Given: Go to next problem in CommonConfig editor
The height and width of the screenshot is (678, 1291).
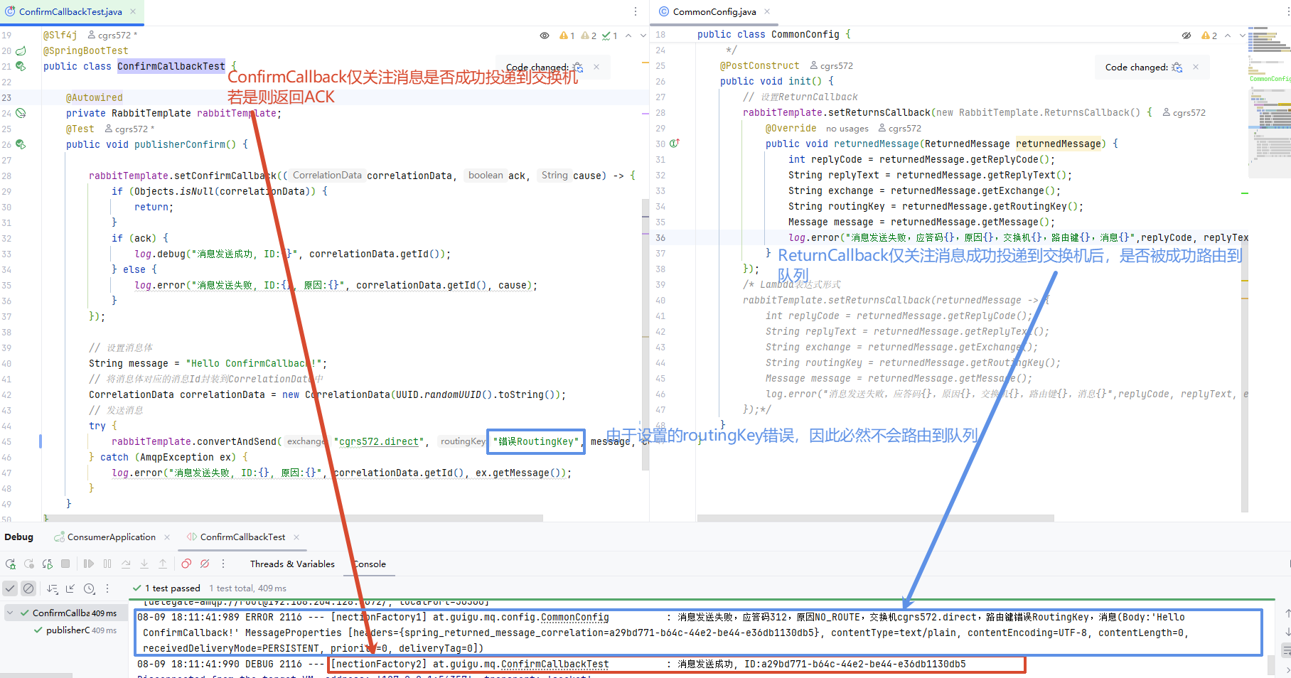Looking at the screenshot, I should click(1243, 35).
